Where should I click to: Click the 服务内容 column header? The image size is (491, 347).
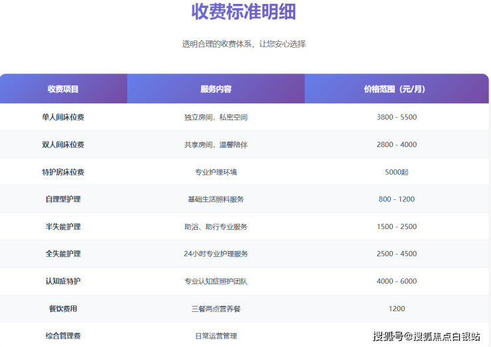(x=216, y=89)
